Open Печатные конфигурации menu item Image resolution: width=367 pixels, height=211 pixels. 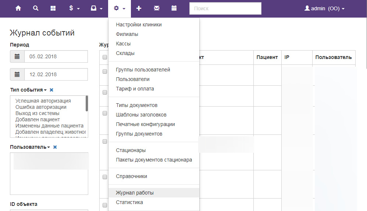pos(154,124)
